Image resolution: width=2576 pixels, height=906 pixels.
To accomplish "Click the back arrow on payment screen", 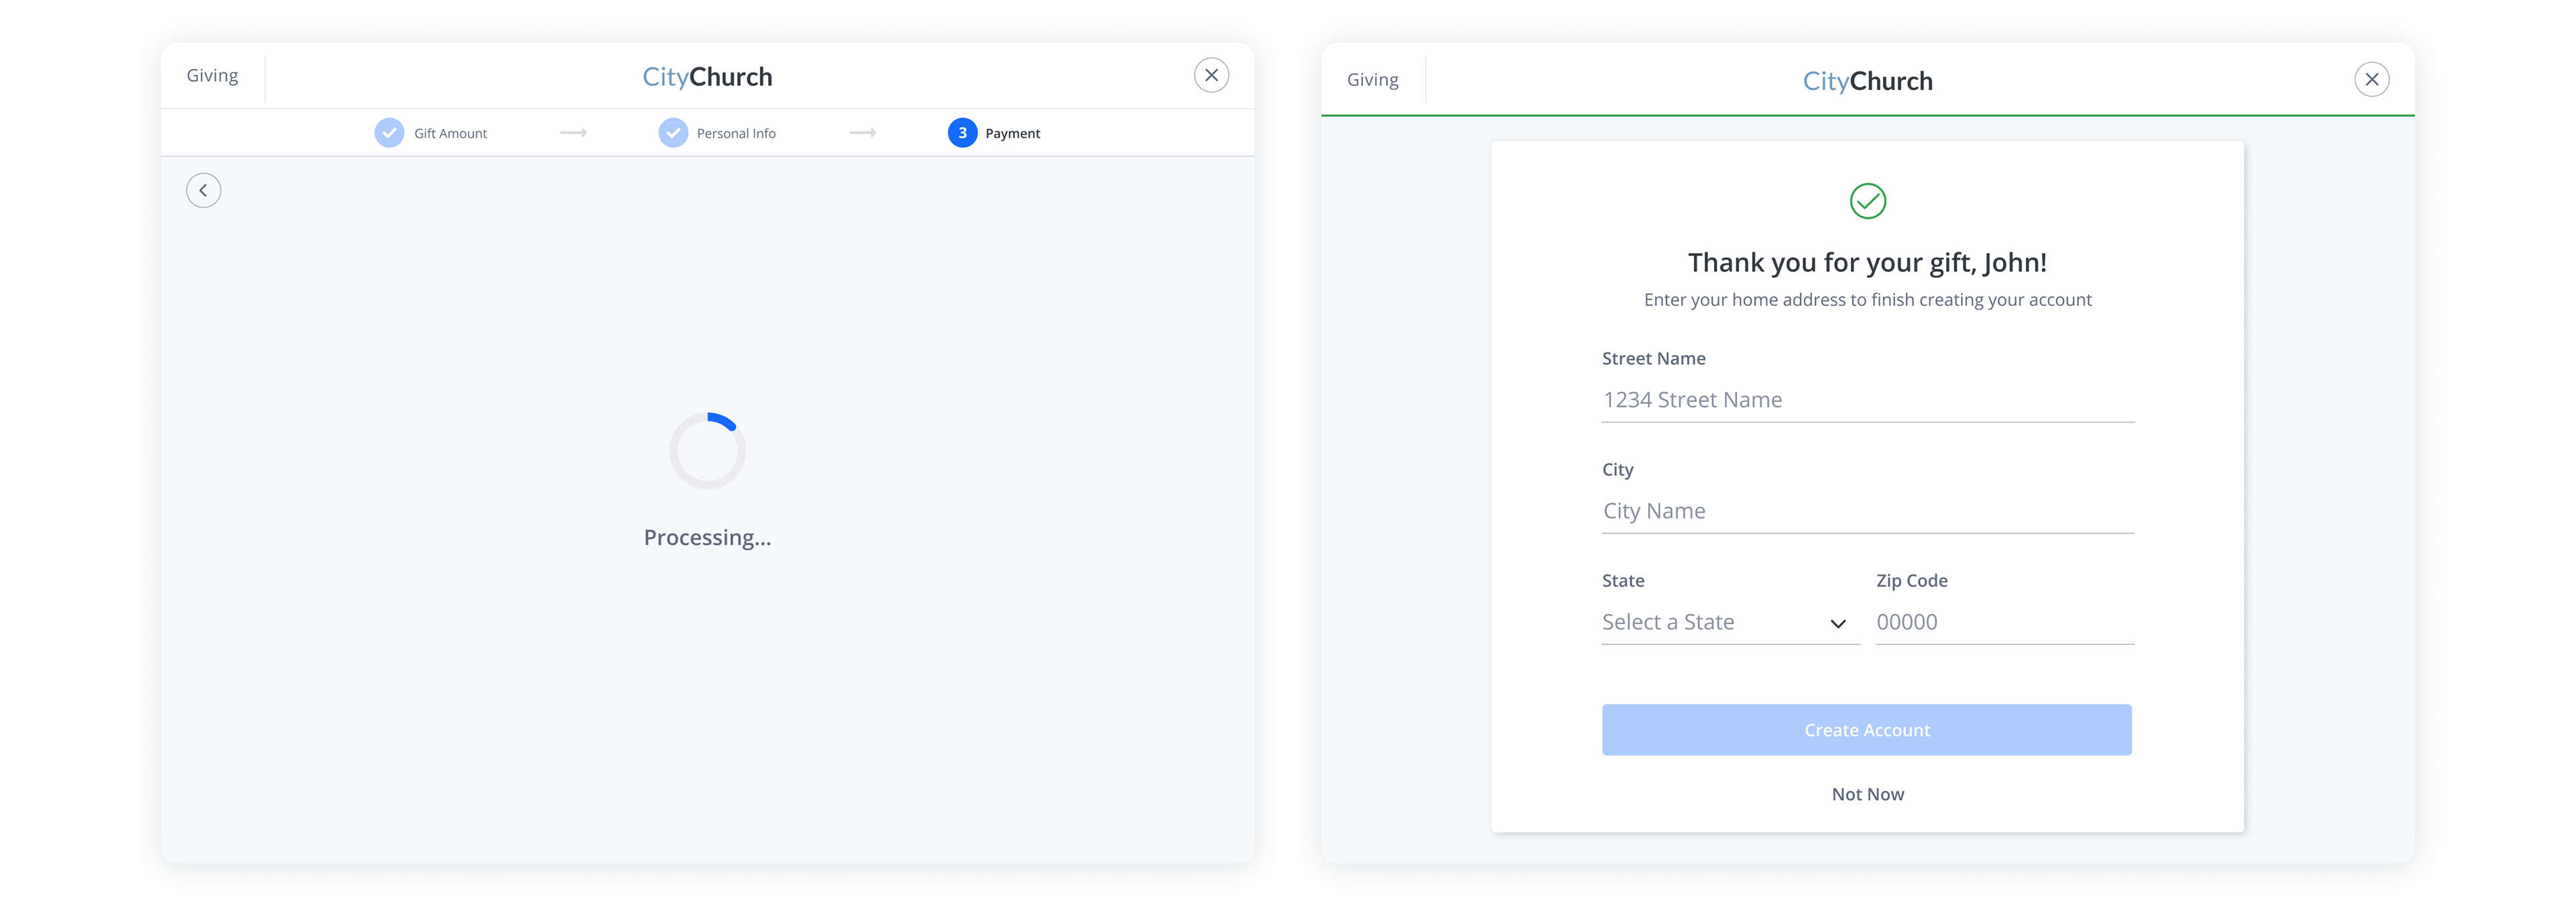I will click(x=203, y=190).
